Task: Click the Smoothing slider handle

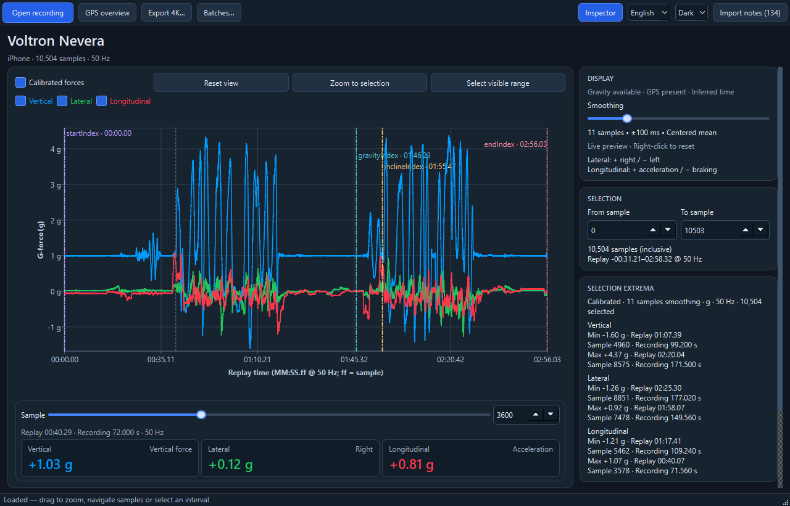Action: pos(627,118)
